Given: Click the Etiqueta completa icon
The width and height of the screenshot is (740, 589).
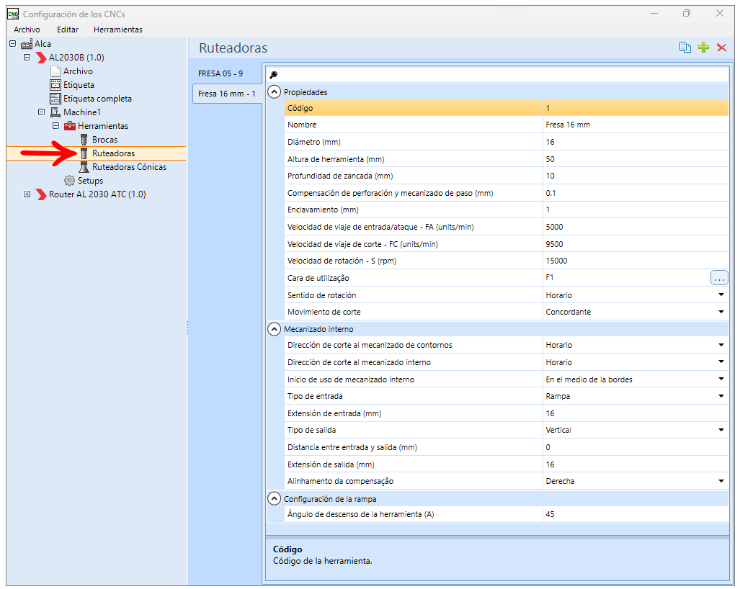Looking at the screenshot, I should (55, 99).
